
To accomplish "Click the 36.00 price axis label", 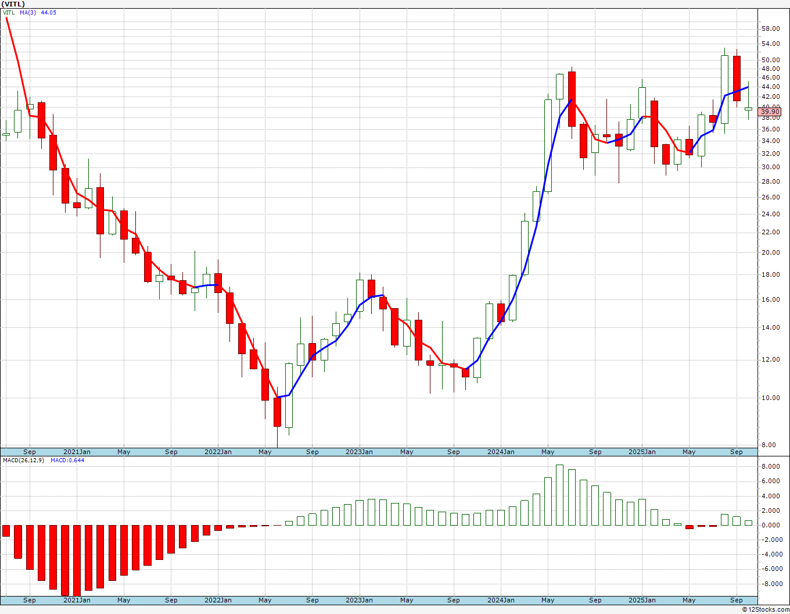I will 770,130.
